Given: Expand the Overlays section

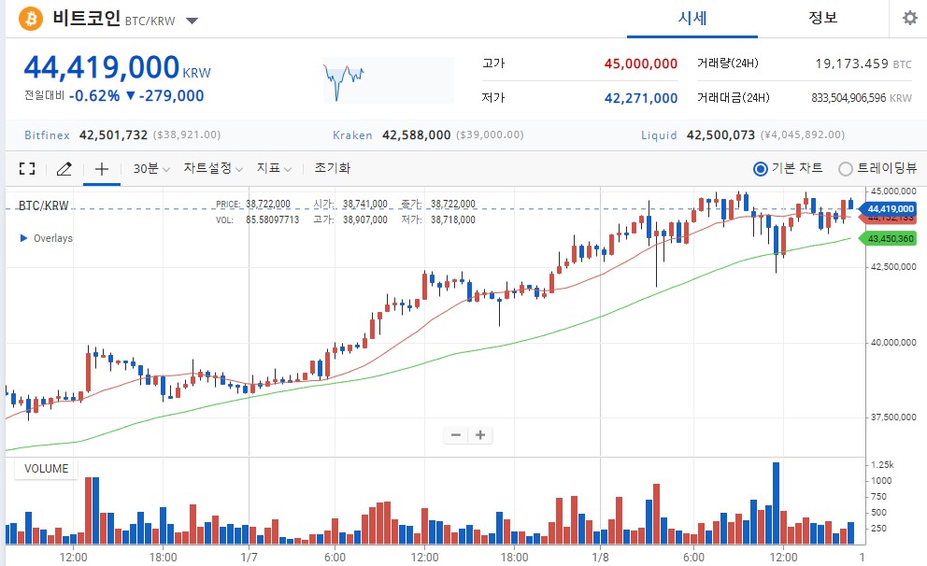Looking at the screenshot, I should click(x=46, y=238).
